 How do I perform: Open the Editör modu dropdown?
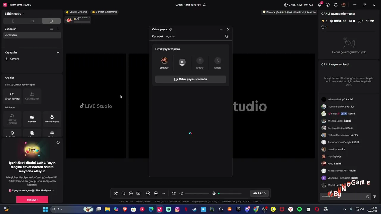pyautogui.click(x=15, y=14)
